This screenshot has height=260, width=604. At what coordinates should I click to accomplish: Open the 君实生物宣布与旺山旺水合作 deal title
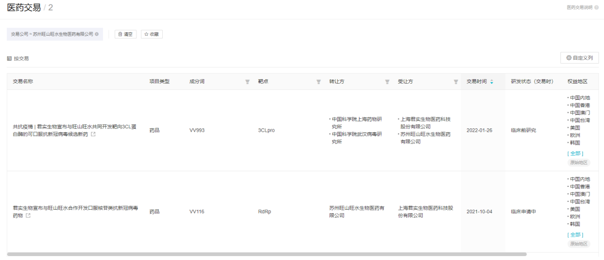pos(75,211)
